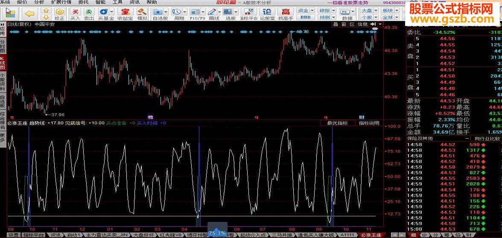Image resolution: width=502 pixels, height=238 pixels.
Task: Click the 设置 button at bottom left
Action: [14, 235]
